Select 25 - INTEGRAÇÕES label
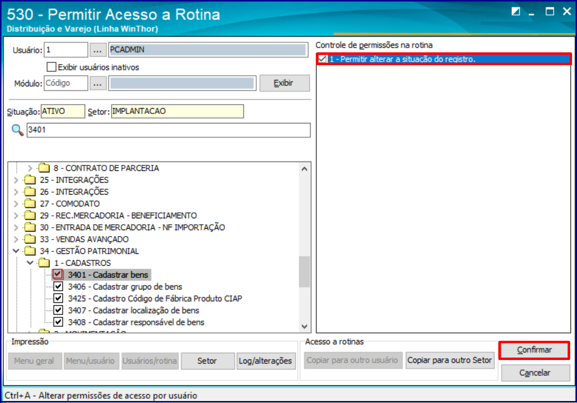 (x=74, y=180)
